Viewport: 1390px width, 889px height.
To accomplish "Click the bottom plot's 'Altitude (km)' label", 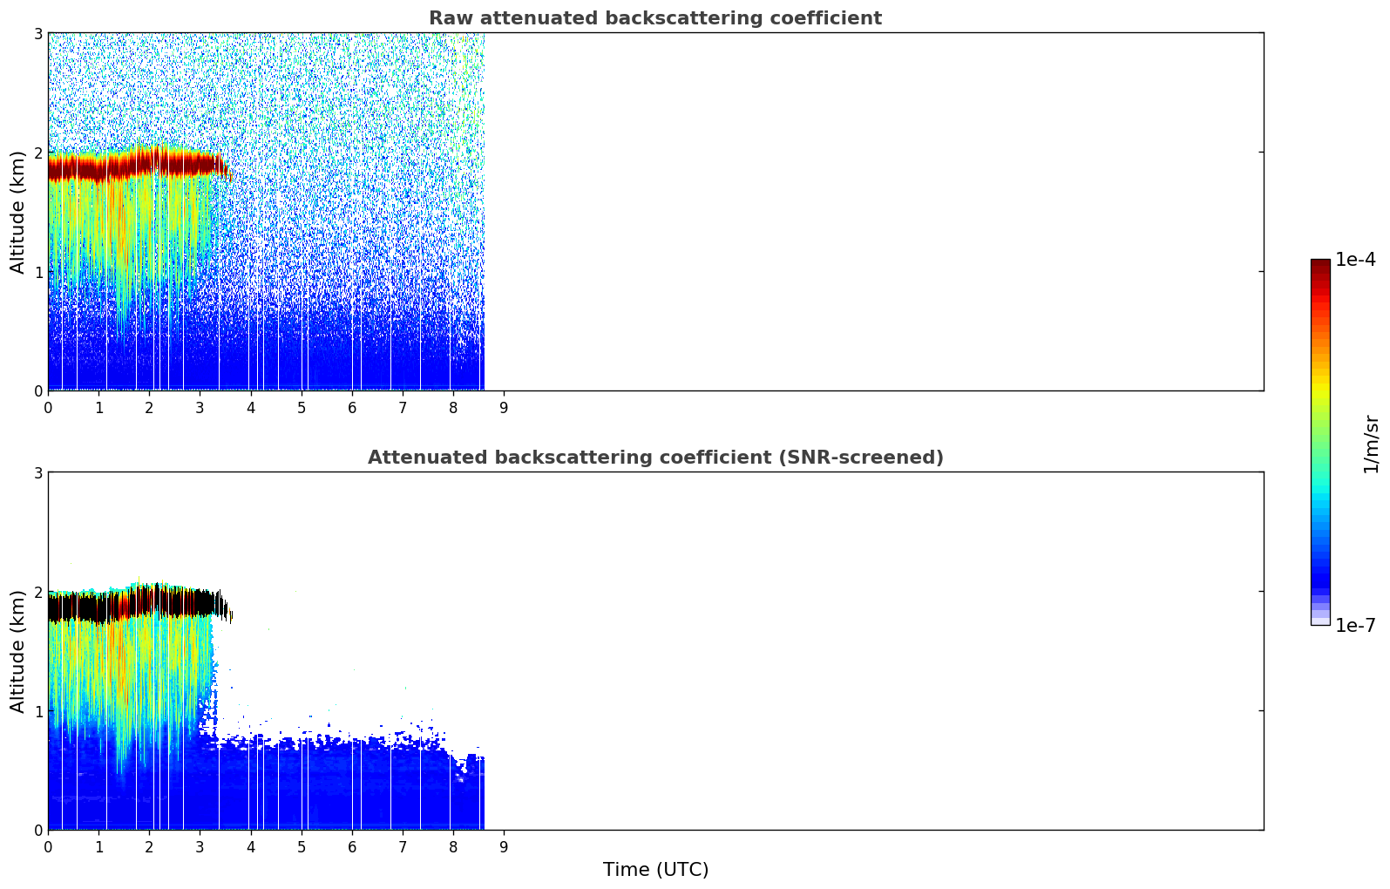I will [x=18, y=651].
